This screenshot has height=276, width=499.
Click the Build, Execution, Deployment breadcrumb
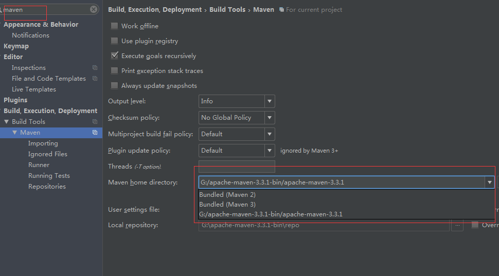pyautogui.click(x=155, y=10)
